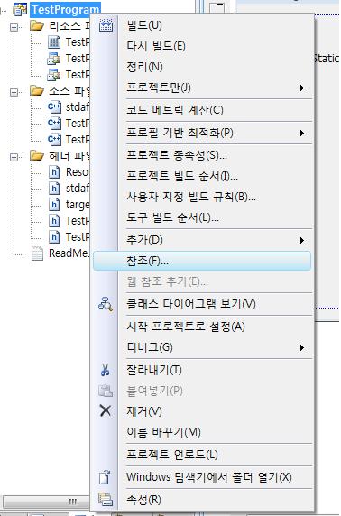Collapse the 헤더 파일 folder node

pos(14,157)
